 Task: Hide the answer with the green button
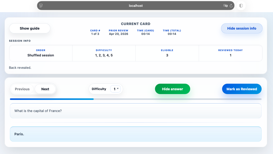coord(172,89)
